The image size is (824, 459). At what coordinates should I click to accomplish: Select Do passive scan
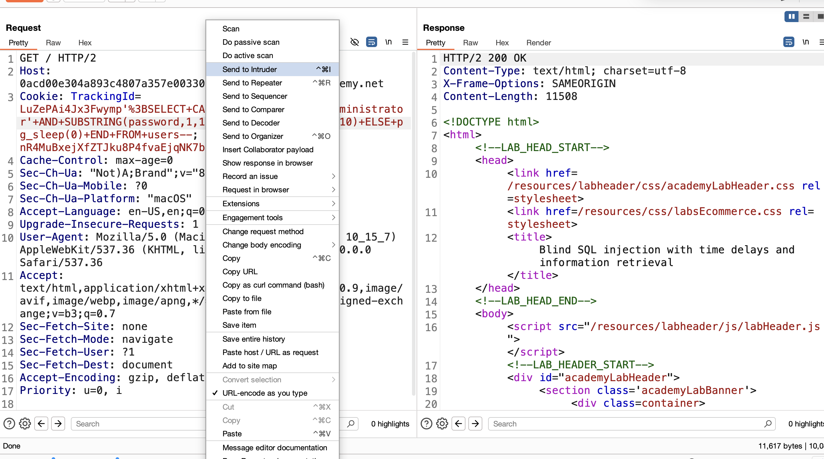(273, 42)
